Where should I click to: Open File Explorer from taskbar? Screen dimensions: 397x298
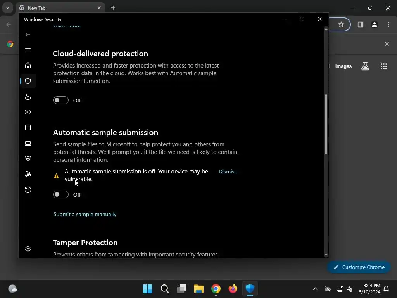pos(199,289)
